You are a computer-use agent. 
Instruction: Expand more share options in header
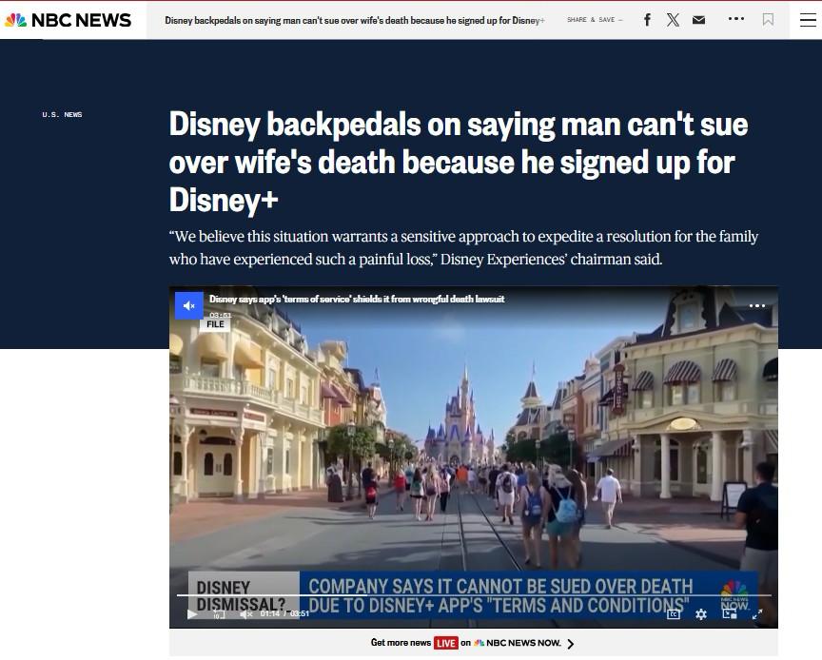(x=735, y=20)
